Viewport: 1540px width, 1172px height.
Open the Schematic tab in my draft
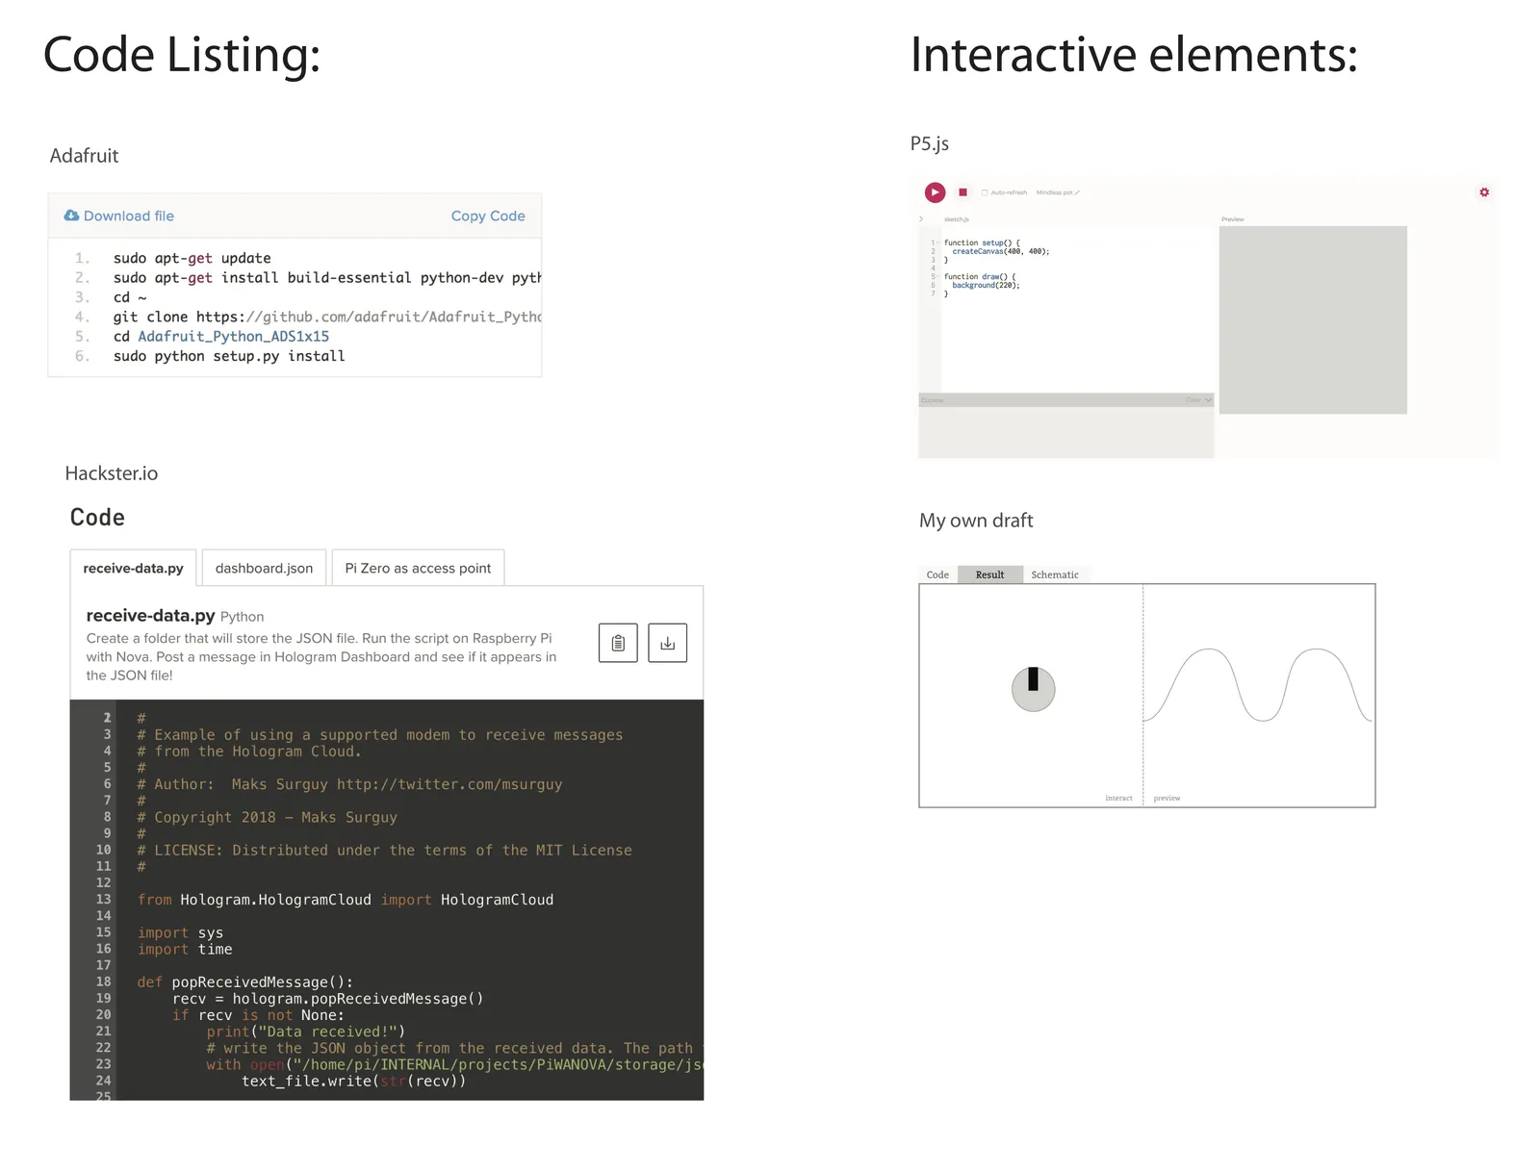click(x=1055, y=574)
